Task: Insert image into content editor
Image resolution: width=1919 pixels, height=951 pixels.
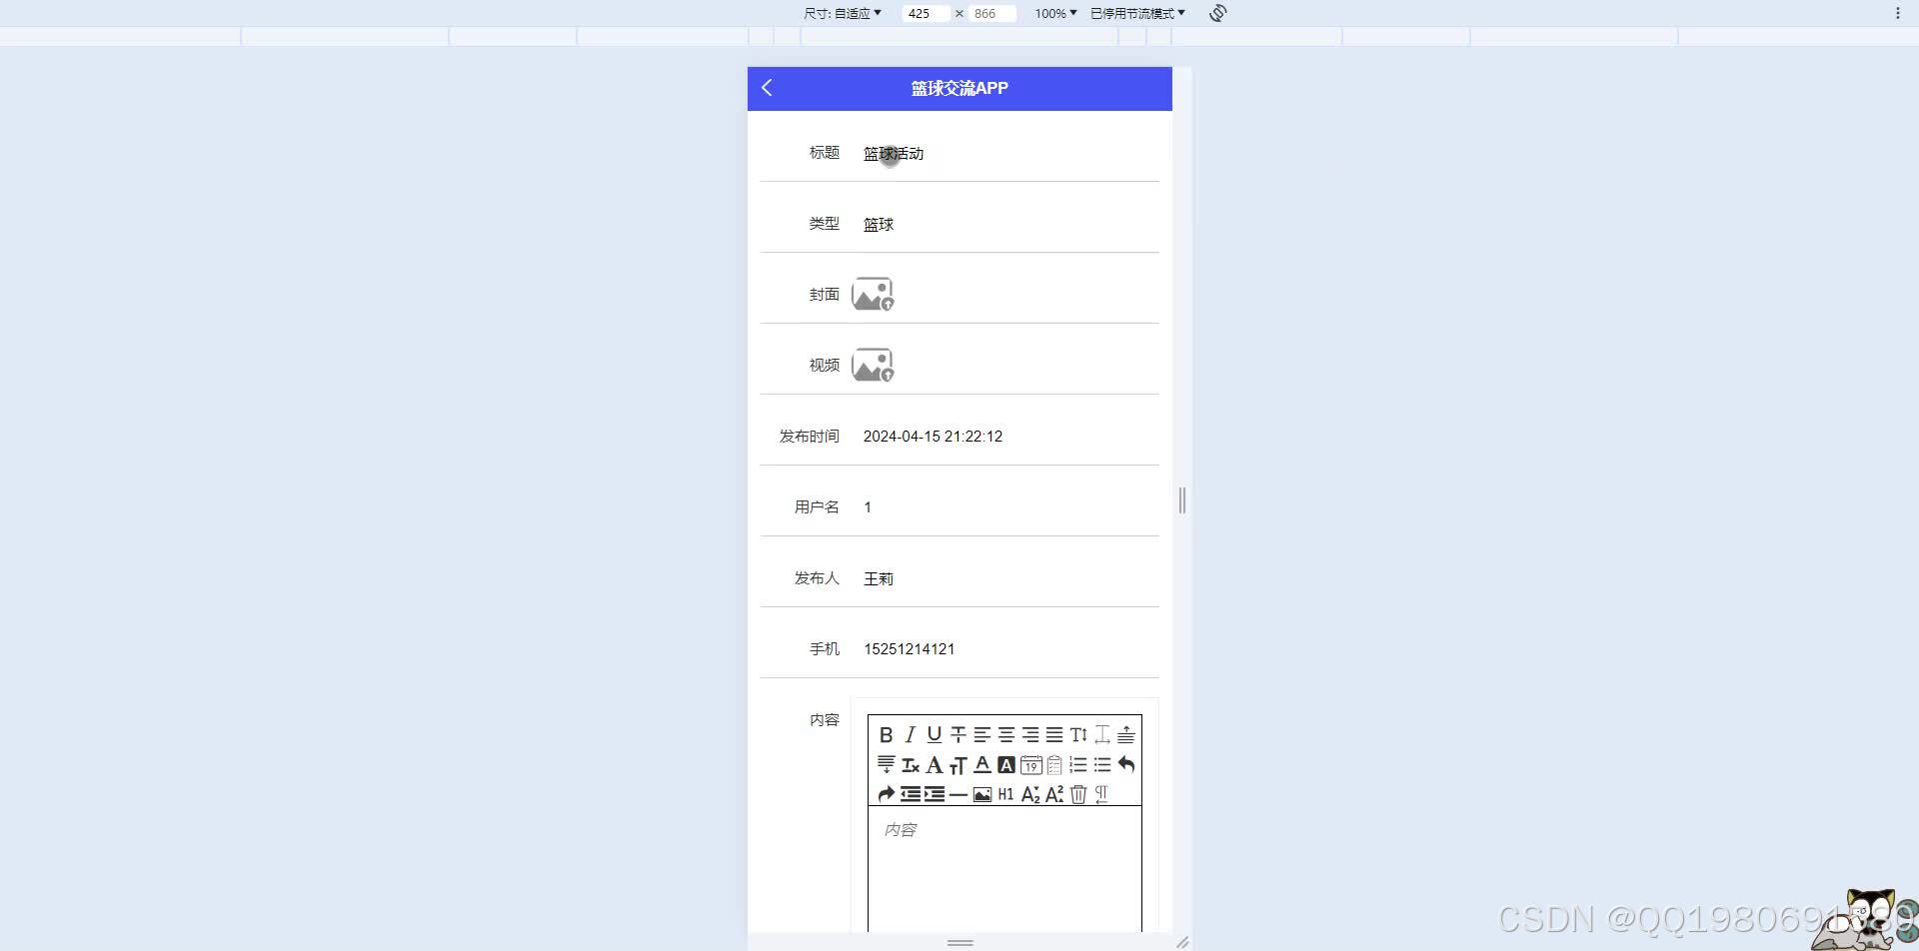Action: [x=981, y=794]
